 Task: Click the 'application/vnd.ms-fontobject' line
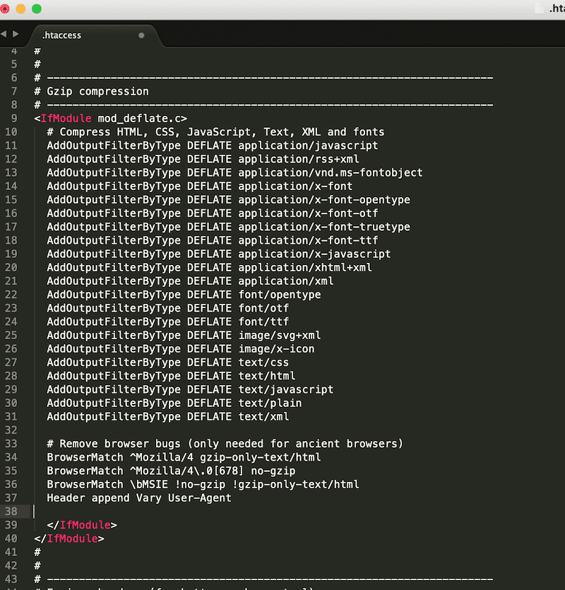point(234,172)
